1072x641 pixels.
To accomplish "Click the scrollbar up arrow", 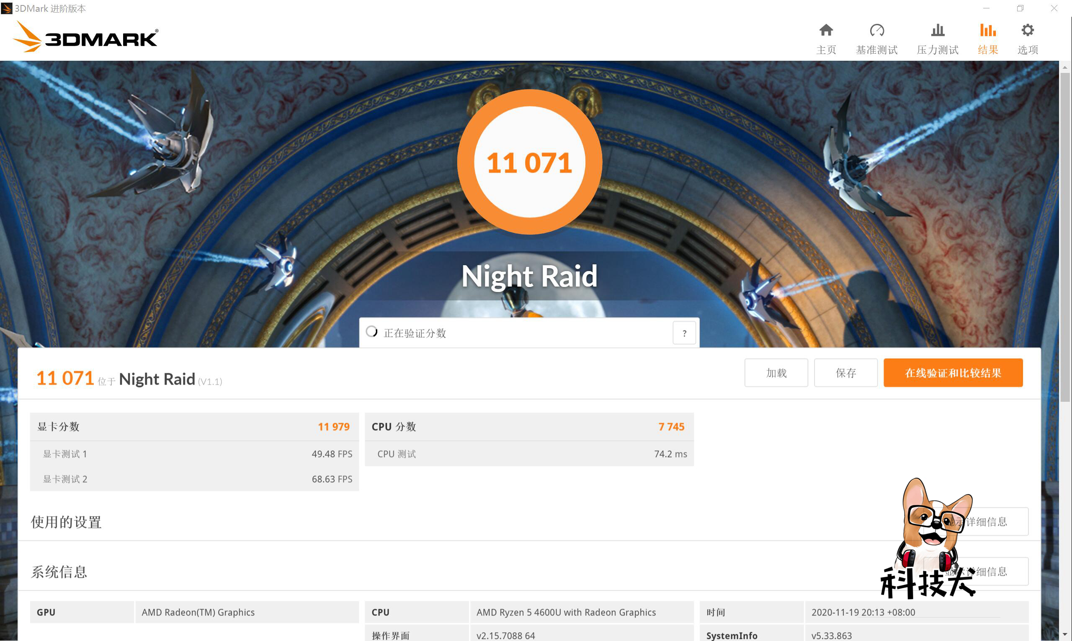I will pos(1064,67).
